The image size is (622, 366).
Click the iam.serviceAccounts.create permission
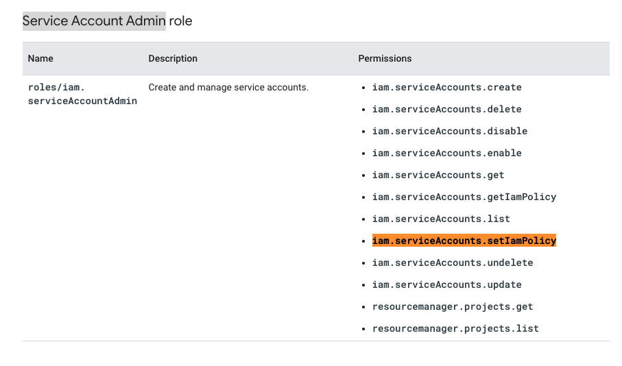point(446,88)
